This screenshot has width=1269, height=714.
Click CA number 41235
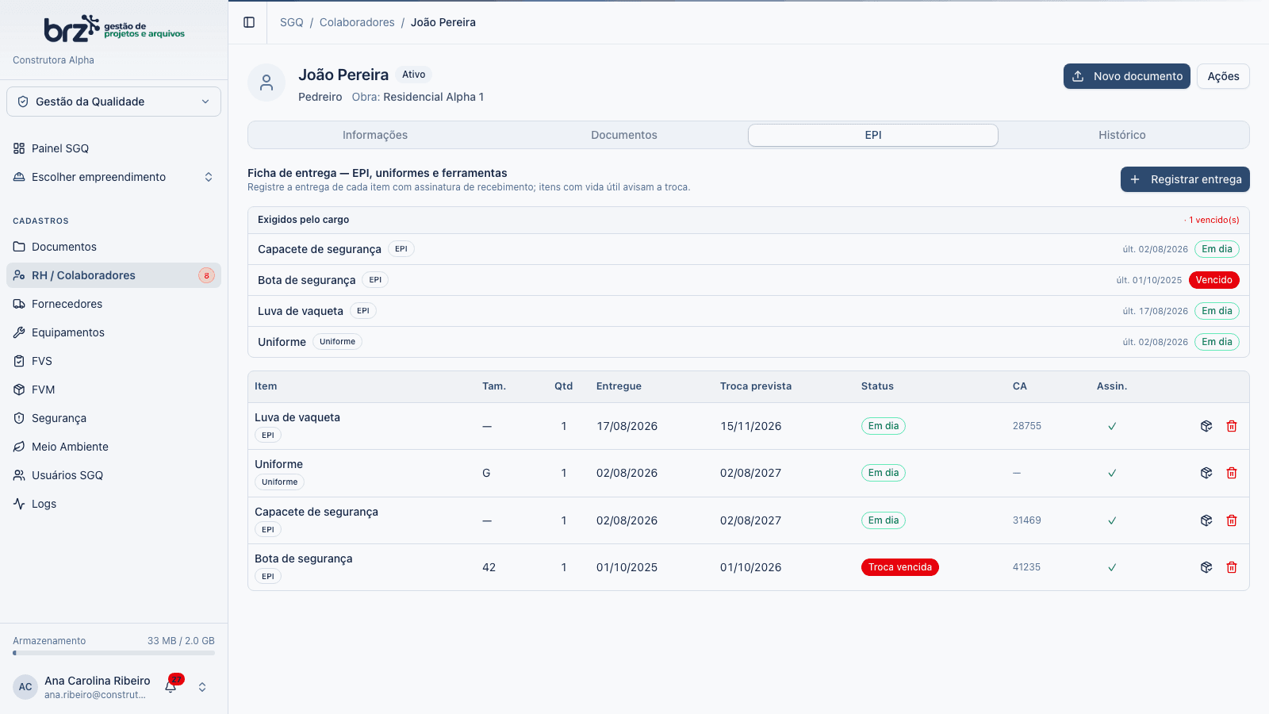(x=1027, y=567)
